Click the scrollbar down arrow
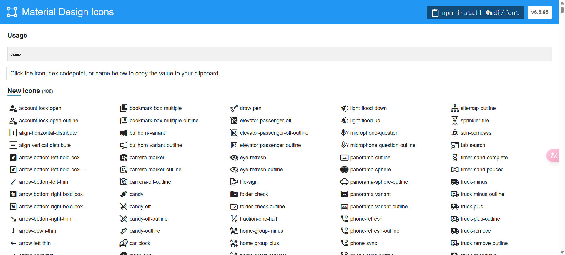The width and height of the screenshot is (565, 255). pos(562,252)
